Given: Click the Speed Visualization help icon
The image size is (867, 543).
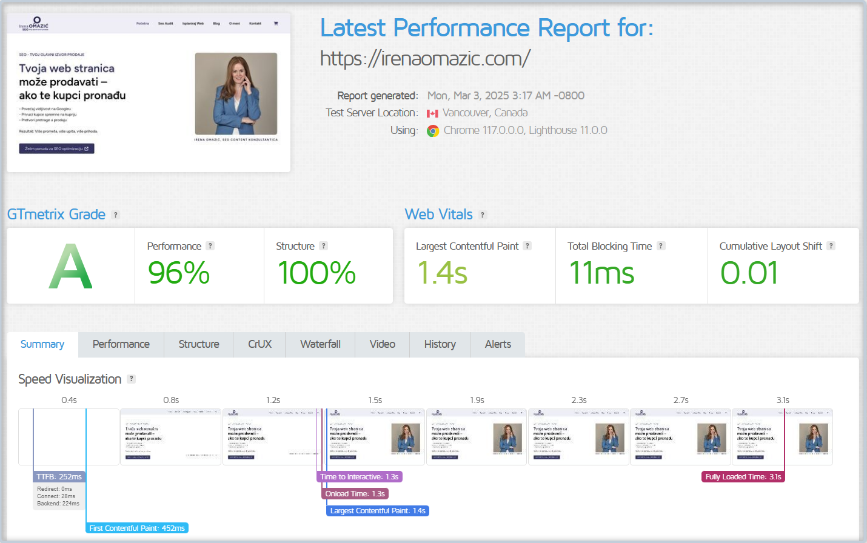Looking at the screenshot, I should (131, 379).
